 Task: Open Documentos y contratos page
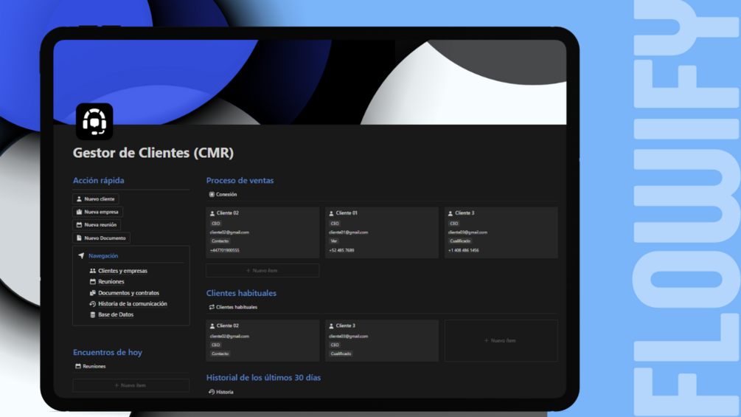pyautogui.click(x=128, y=293)
